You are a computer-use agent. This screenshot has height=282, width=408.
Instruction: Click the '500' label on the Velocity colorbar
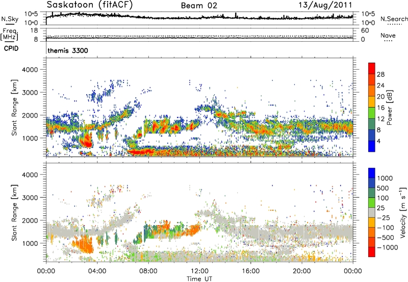coord(383,188)
